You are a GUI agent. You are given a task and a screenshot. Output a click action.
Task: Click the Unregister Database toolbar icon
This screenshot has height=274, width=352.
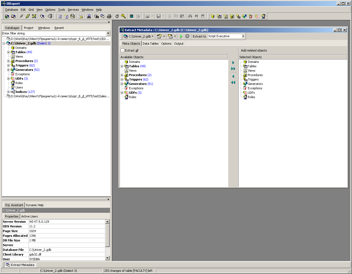(13, 16)
